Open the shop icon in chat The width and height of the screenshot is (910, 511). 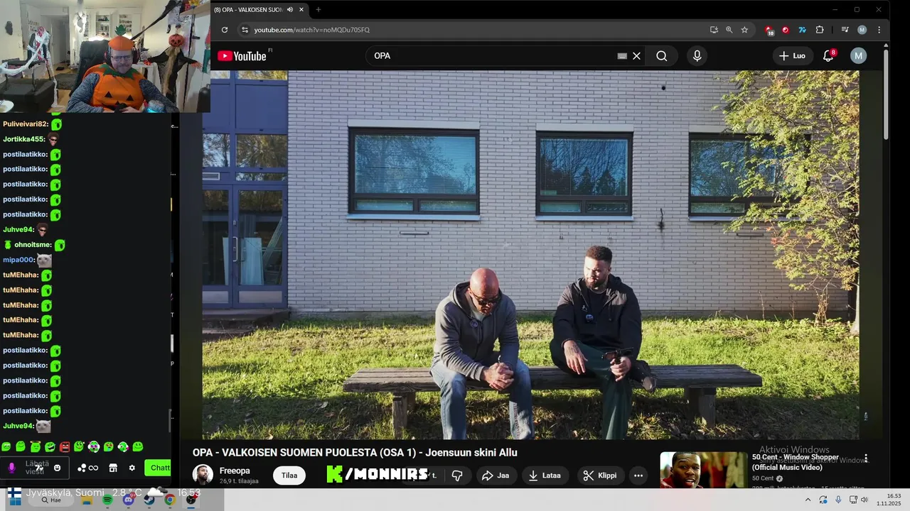coord(112,468)
